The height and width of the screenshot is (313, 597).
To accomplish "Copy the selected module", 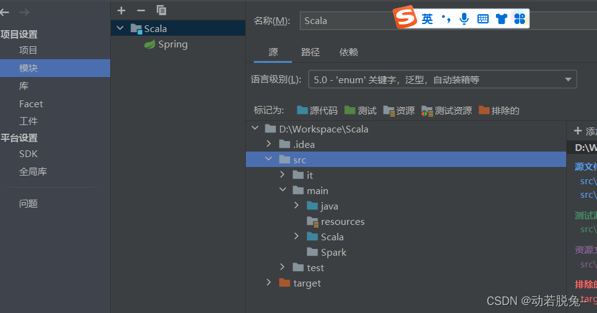I will [161, 10].
